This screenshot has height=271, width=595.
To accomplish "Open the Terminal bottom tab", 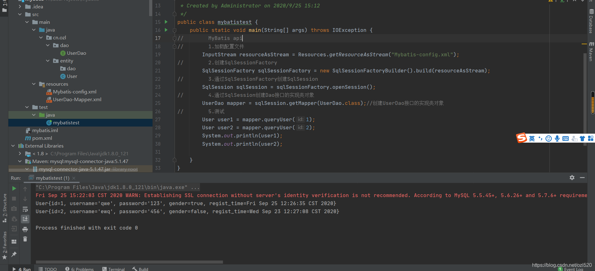I will [113, 269].
